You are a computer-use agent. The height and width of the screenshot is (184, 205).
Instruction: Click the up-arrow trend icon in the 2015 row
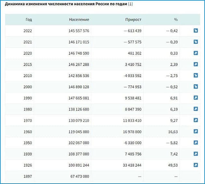pyautogui.click(x=196, y=64)
